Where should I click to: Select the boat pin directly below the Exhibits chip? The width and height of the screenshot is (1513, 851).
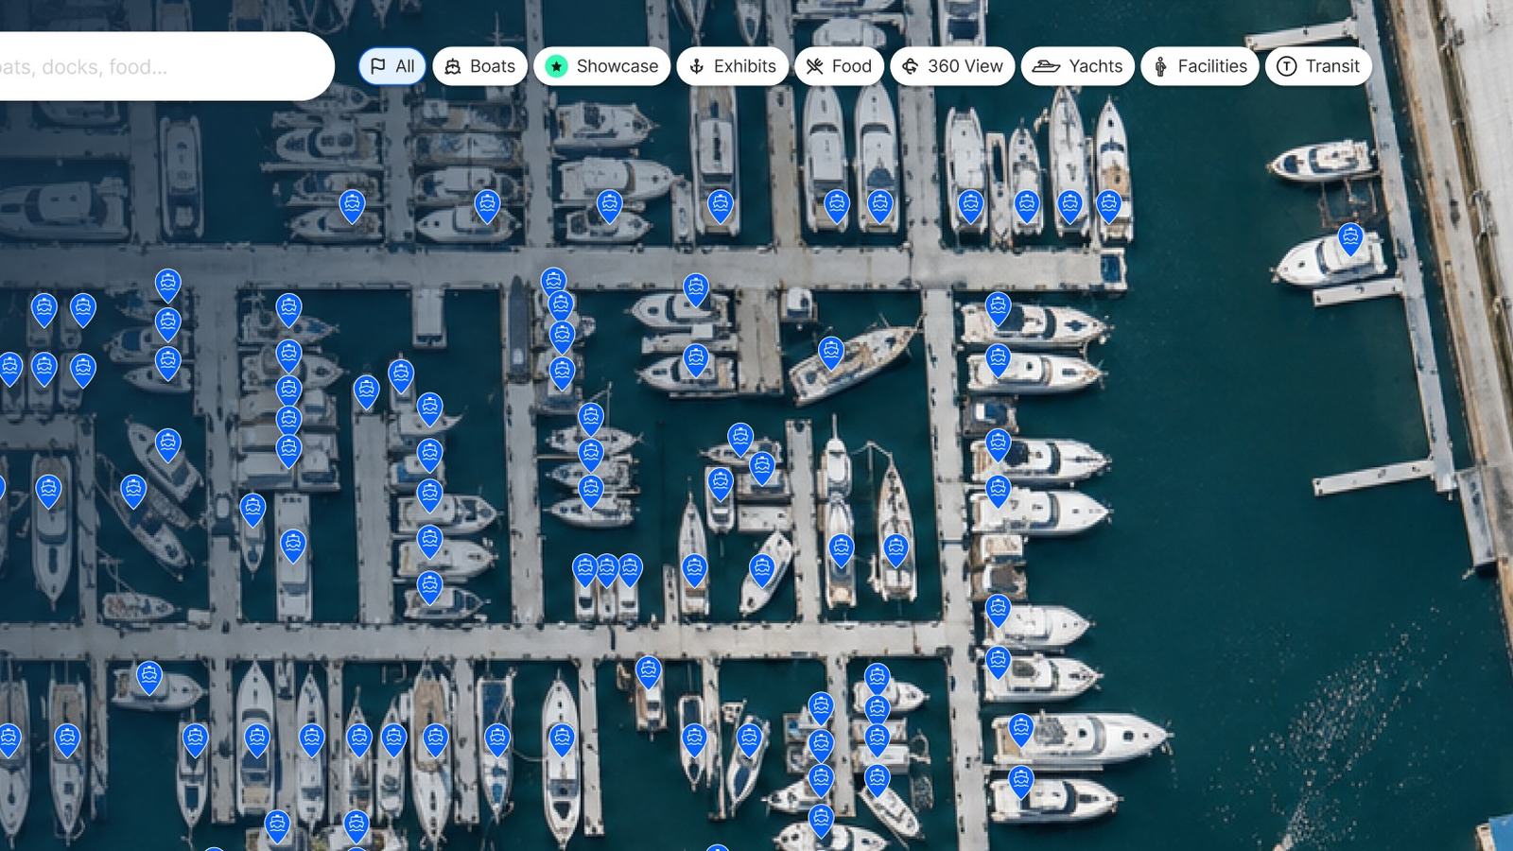pyautogui.click(x=721, y=206)
